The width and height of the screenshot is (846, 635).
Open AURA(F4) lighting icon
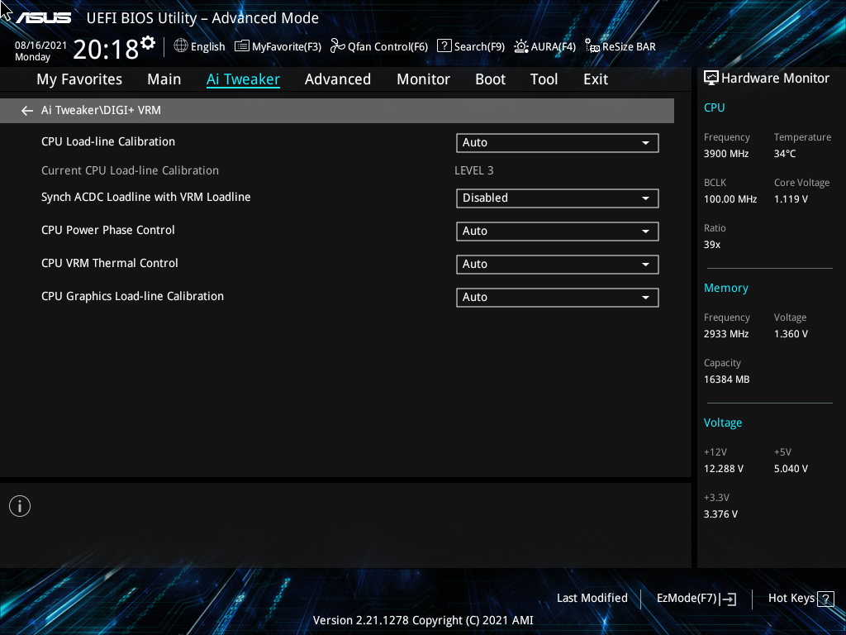click(521, 46)
